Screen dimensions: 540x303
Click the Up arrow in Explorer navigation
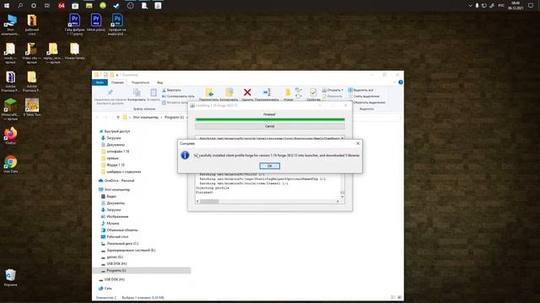coord(118,118)
